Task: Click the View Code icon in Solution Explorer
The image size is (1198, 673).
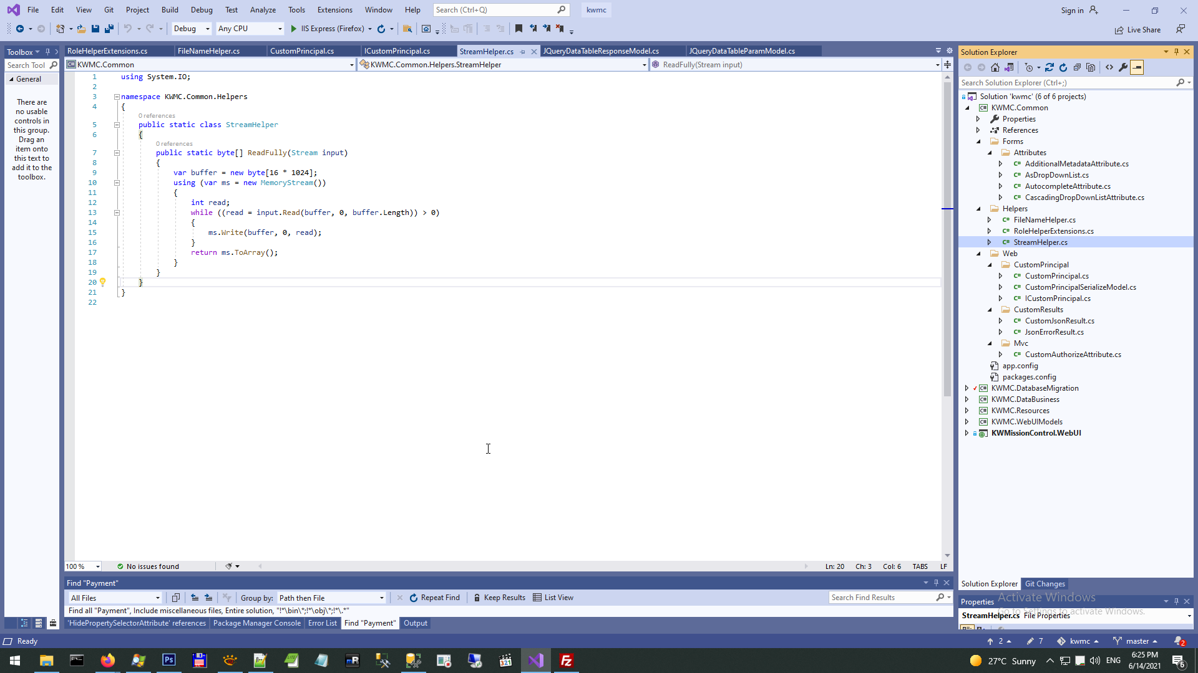Action: (1109, 67)
